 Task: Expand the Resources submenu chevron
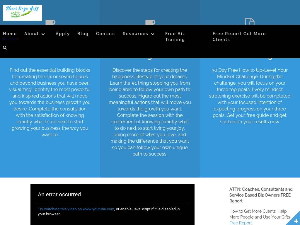[153, 34]
